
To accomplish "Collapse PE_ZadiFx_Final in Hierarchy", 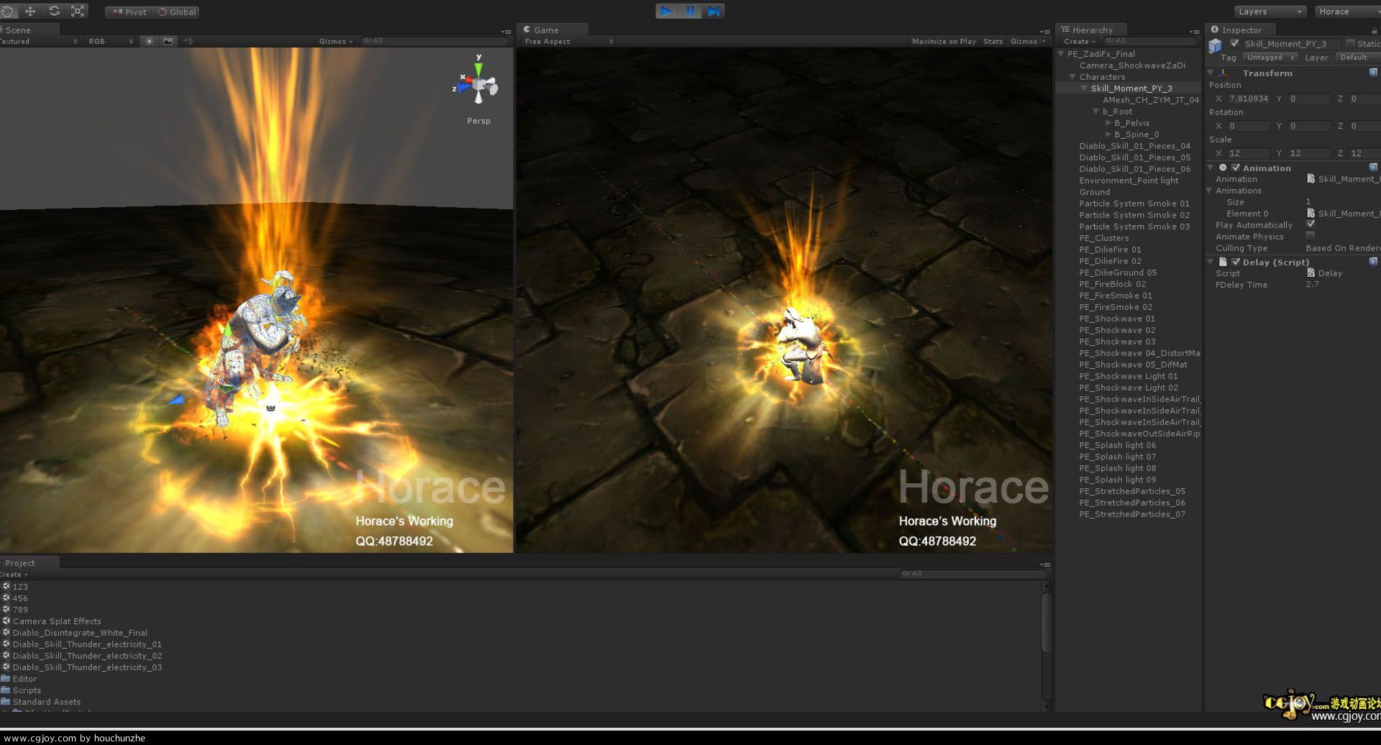I will pos(1061,54).
